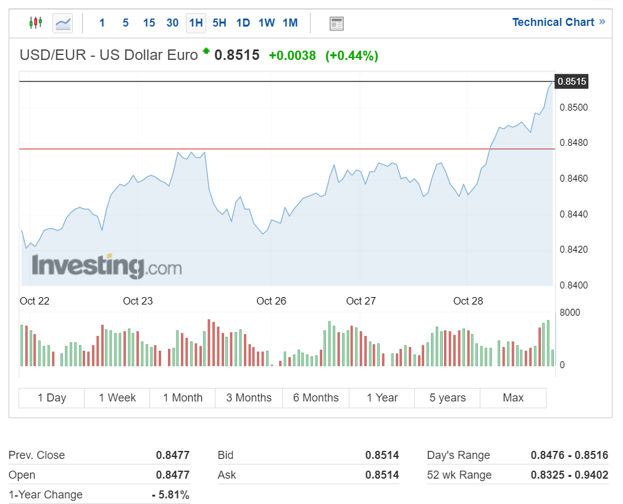Click the Bid label
This screenshot has width=623, height=504.
226,455
